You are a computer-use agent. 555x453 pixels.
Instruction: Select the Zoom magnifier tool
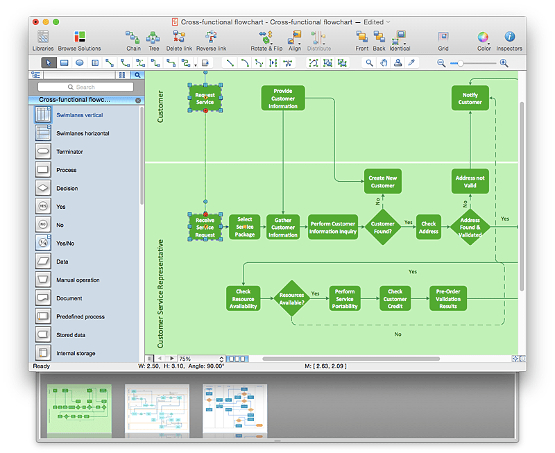coord(368,62)
